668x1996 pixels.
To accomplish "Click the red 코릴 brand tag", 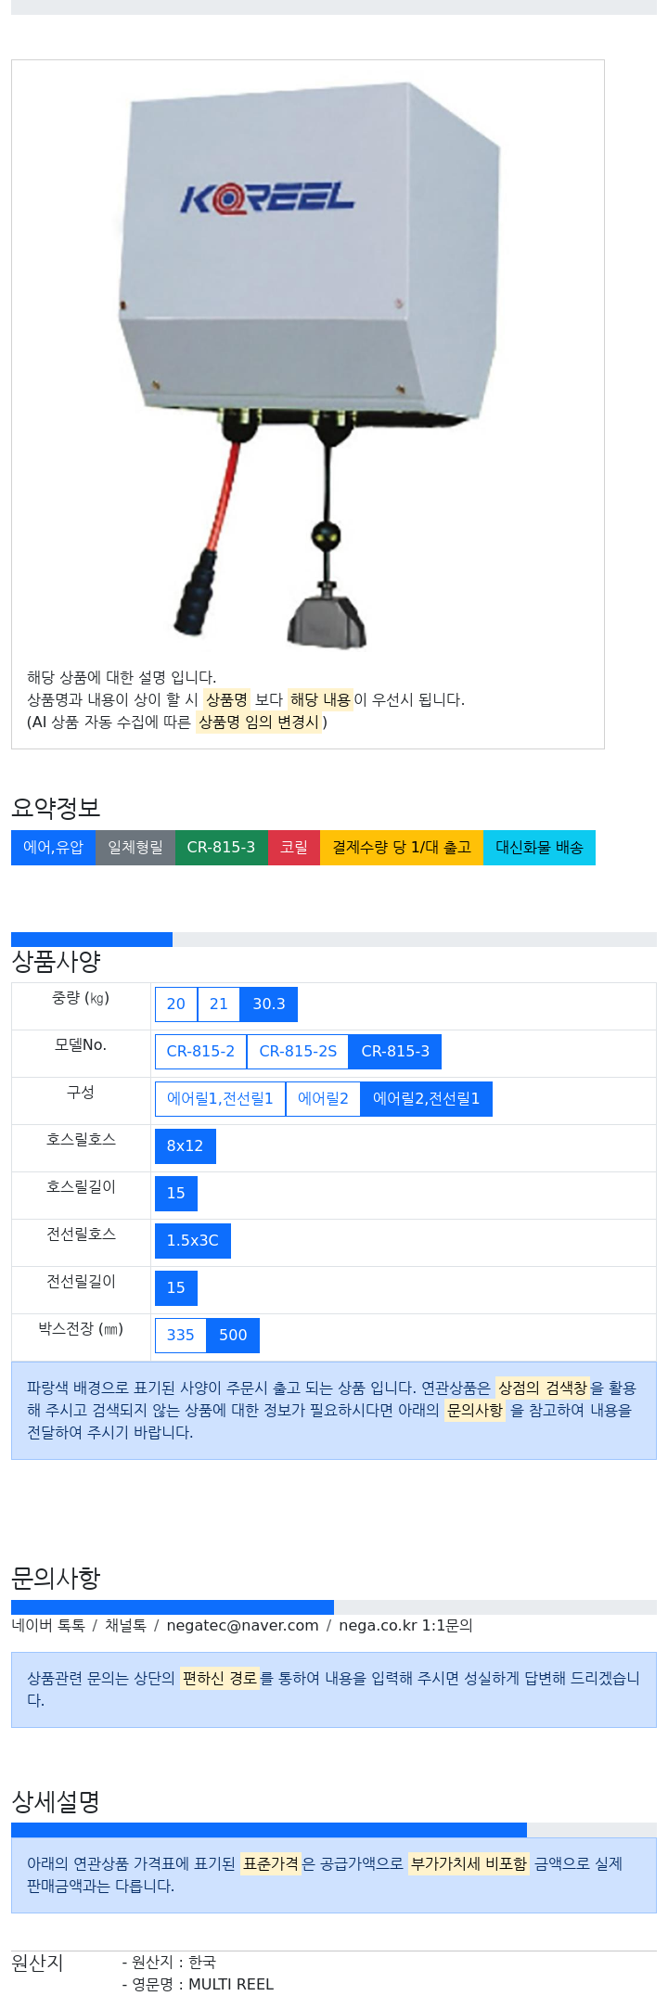I will tap(294, 848).
